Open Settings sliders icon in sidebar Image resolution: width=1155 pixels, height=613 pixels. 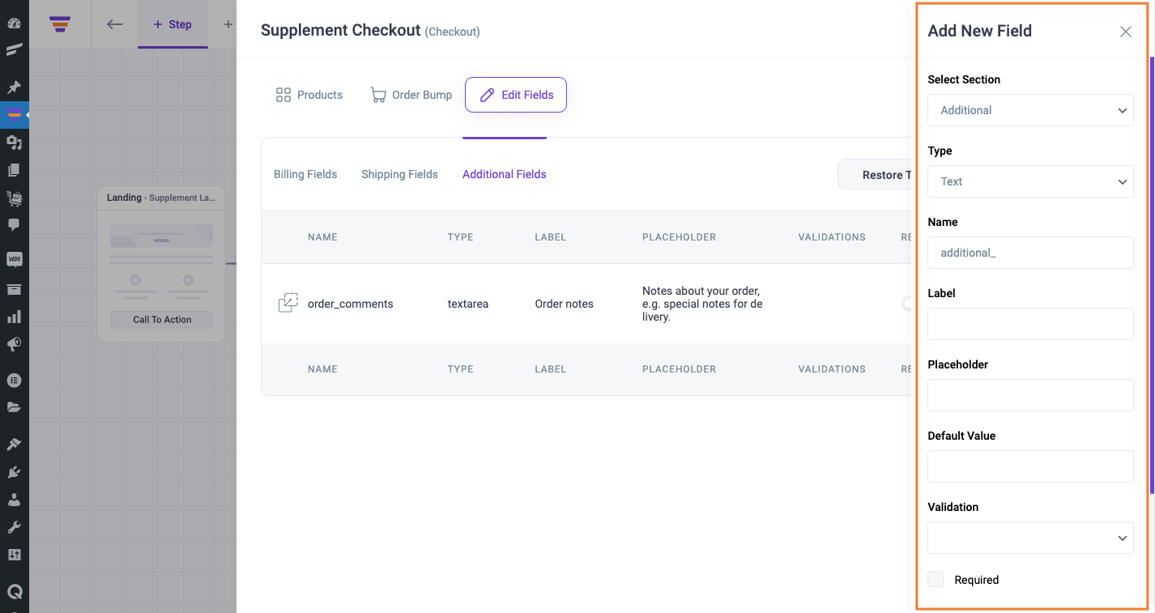(x=14, y=555)
